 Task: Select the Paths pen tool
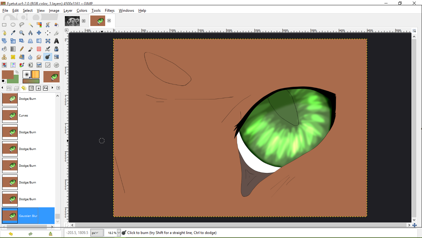(4, 33)
